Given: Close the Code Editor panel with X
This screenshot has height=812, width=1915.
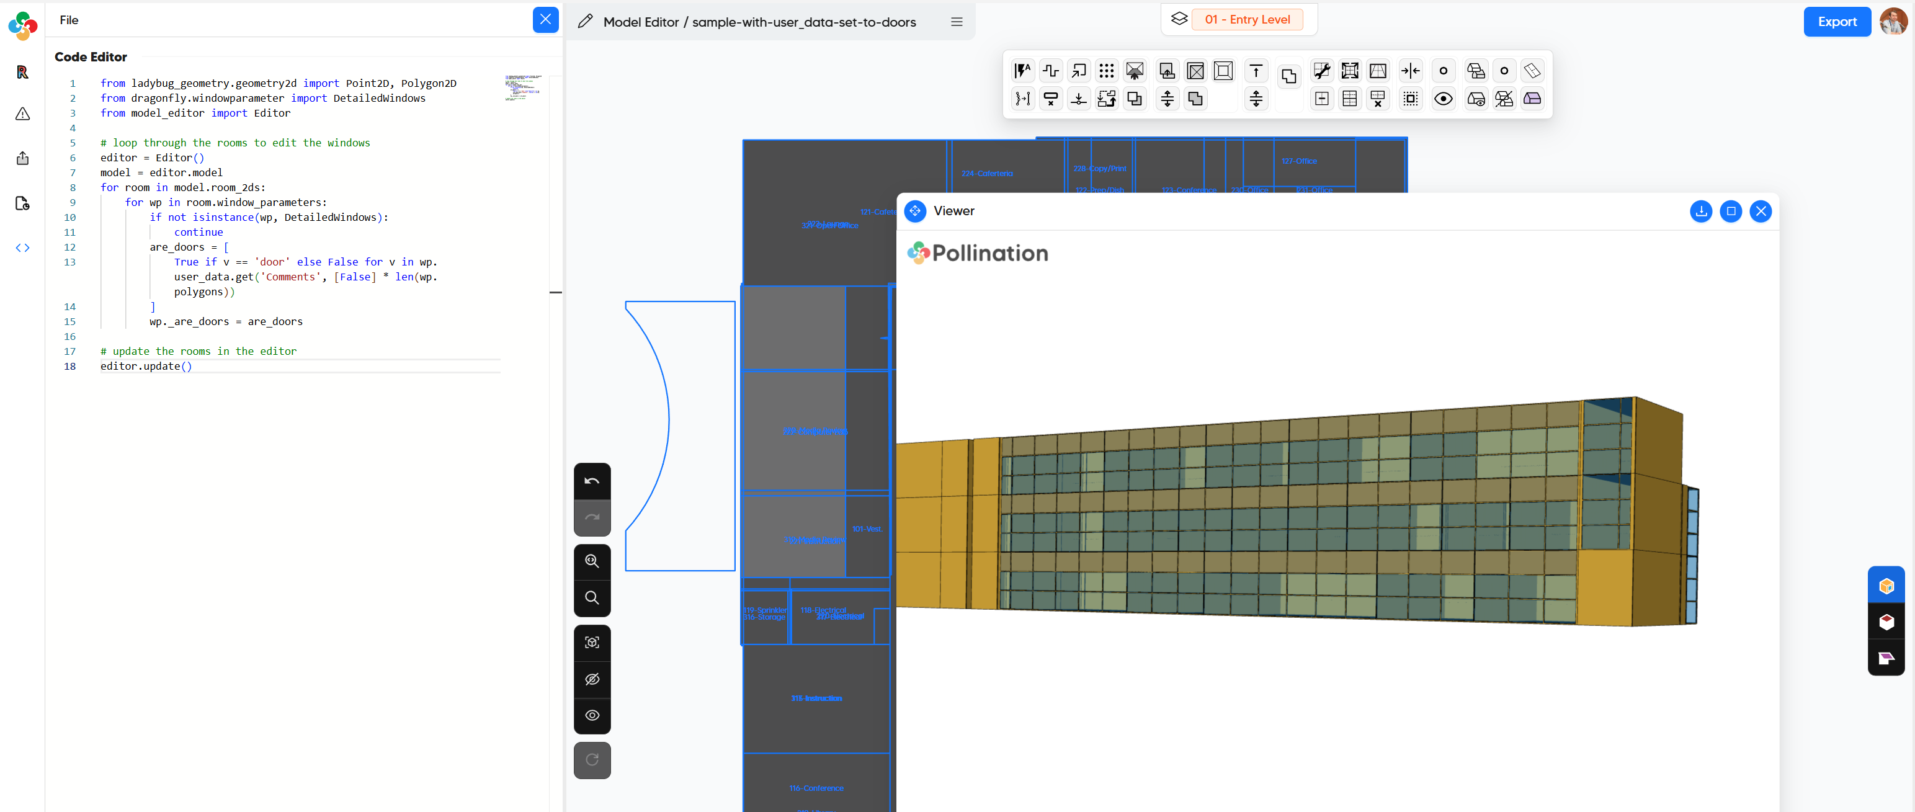Looking at the screenshot, I should coord(545,20).
